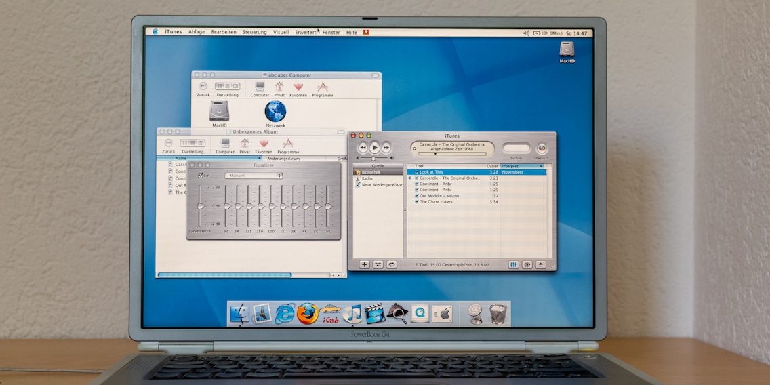Adjust the 1K equalizer band slider
The width and height of the screenshot is (770, 385).
(283, 206)
